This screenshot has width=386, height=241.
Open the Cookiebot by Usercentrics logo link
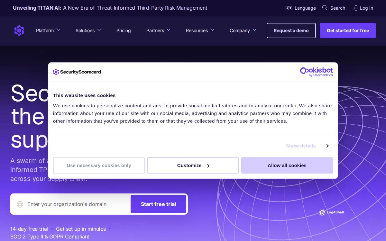317,72
